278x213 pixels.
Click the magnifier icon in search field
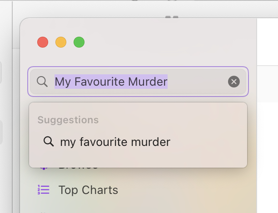click(42, 82)
